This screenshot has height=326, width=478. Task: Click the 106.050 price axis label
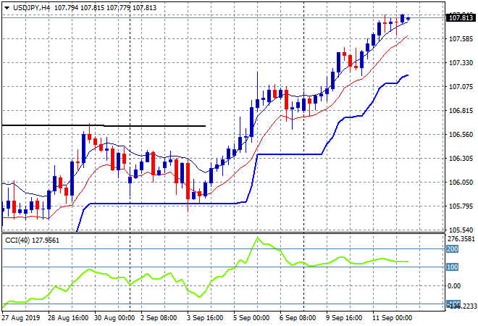pos(461,182)
